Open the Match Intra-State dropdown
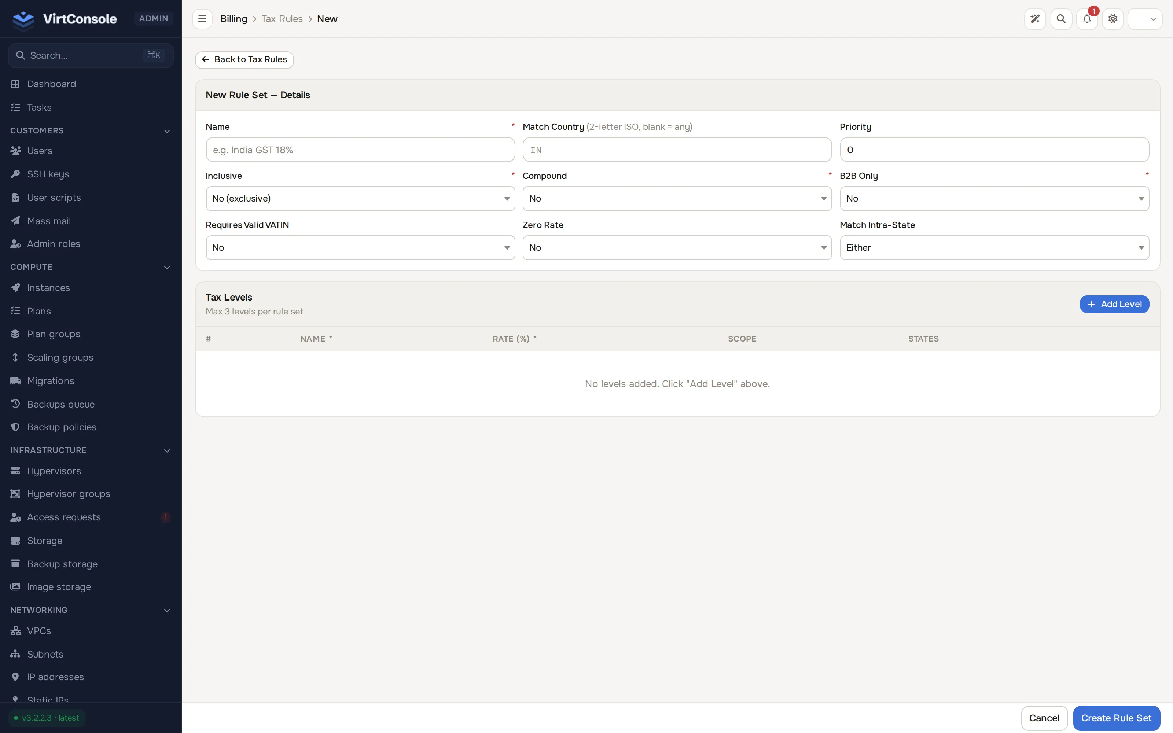 (994, 248)
